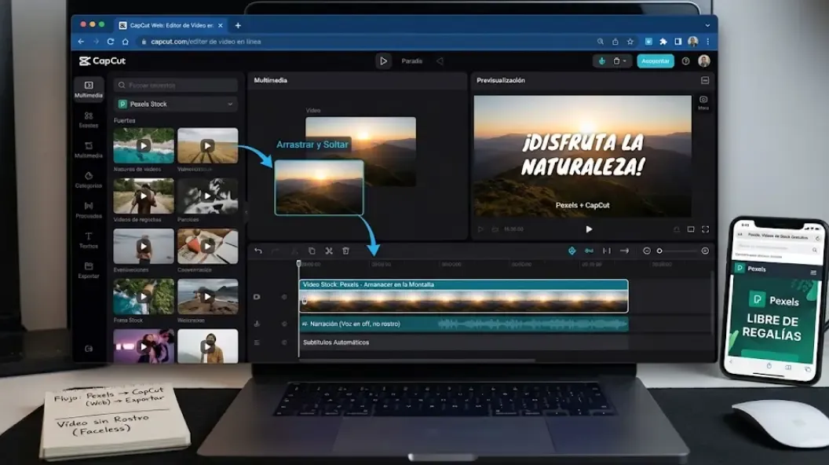Expand the Pexels Stock source dropdown
This screenshot has height=465, width=829.
click(176, 104)
